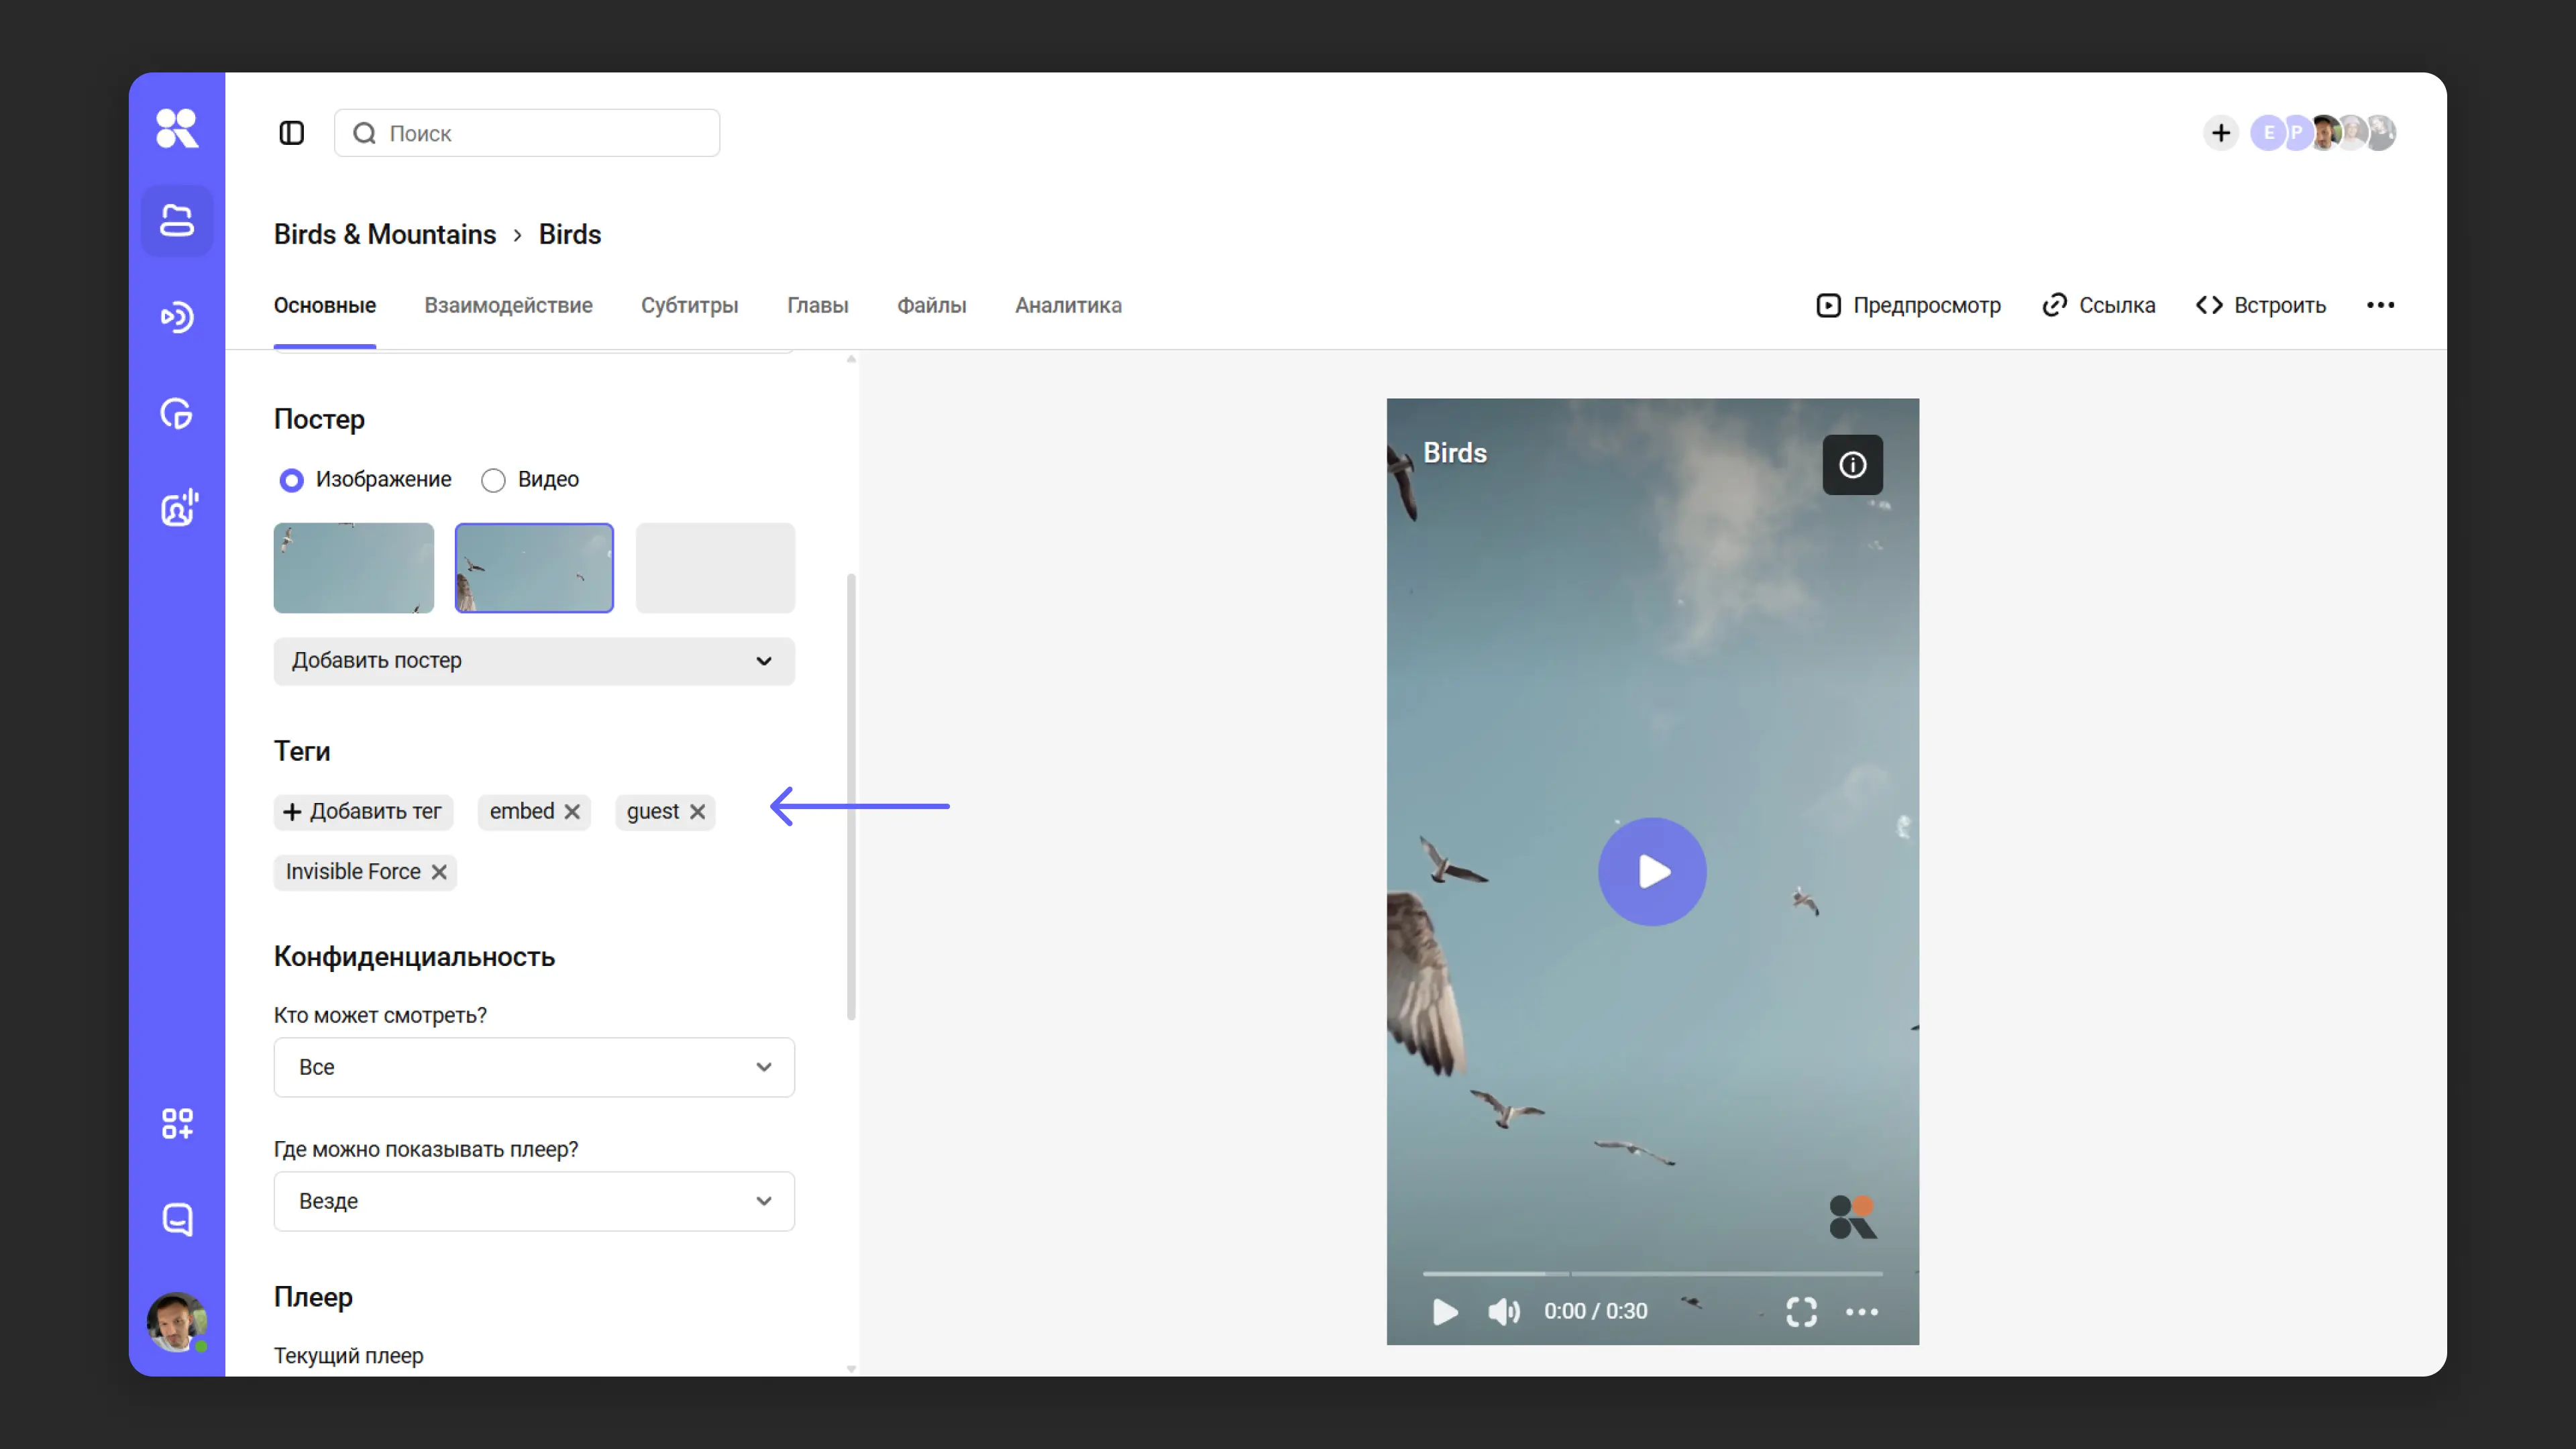Open the live broadcast icon in sidebar
2576x1449 pixels.
177,317
